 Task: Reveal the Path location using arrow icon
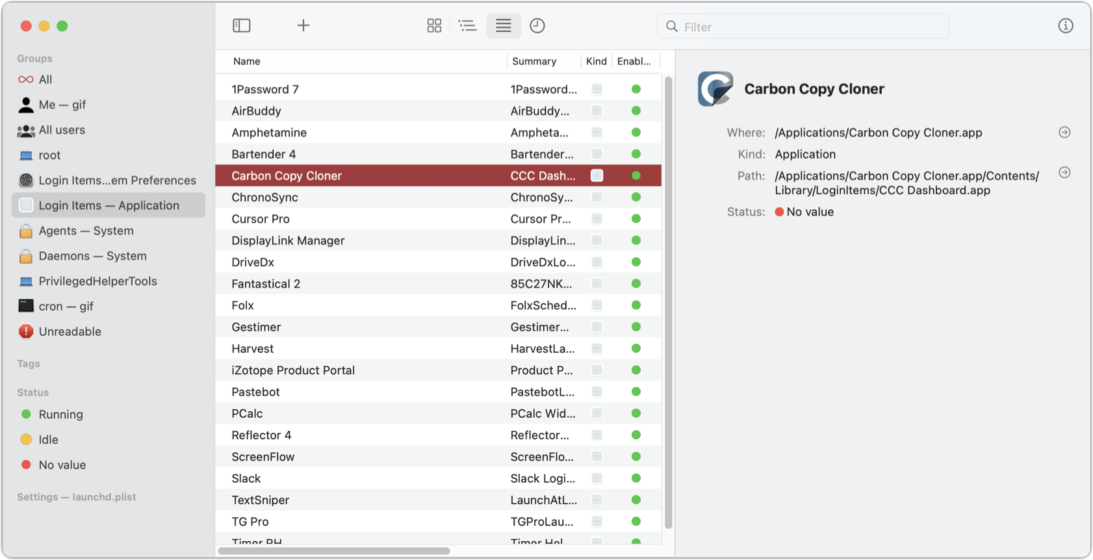(x=1064, y=173)
